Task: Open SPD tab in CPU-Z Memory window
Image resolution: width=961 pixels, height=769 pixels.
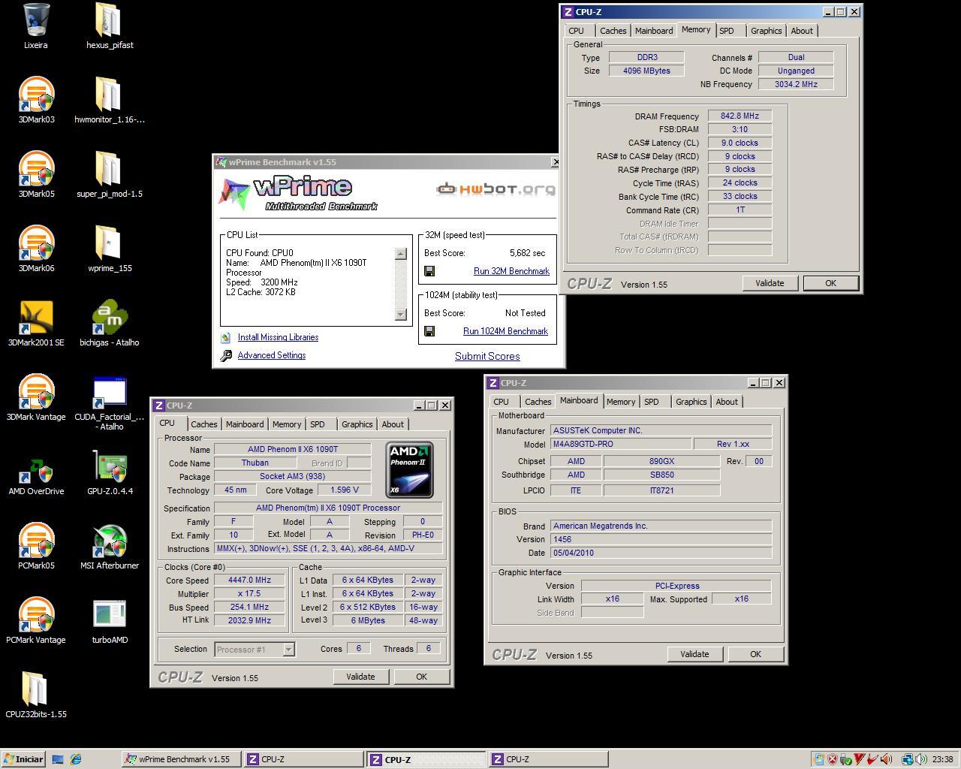Action: point(726,31)
